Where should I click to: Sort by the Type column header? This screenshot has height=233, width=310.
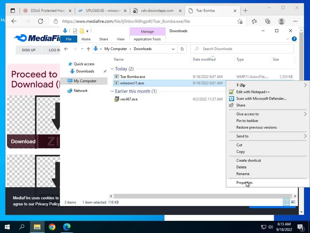click(x=240, y=59)
